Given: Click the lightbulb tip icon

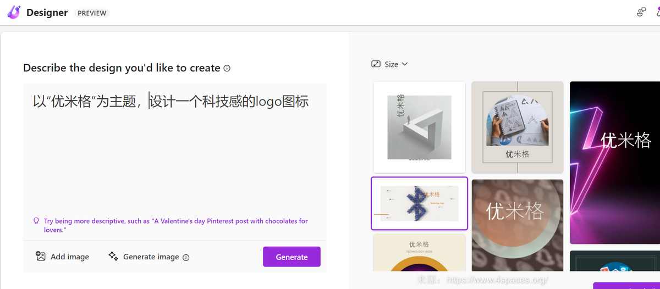Looking at the screenshot, I should 36,221.
